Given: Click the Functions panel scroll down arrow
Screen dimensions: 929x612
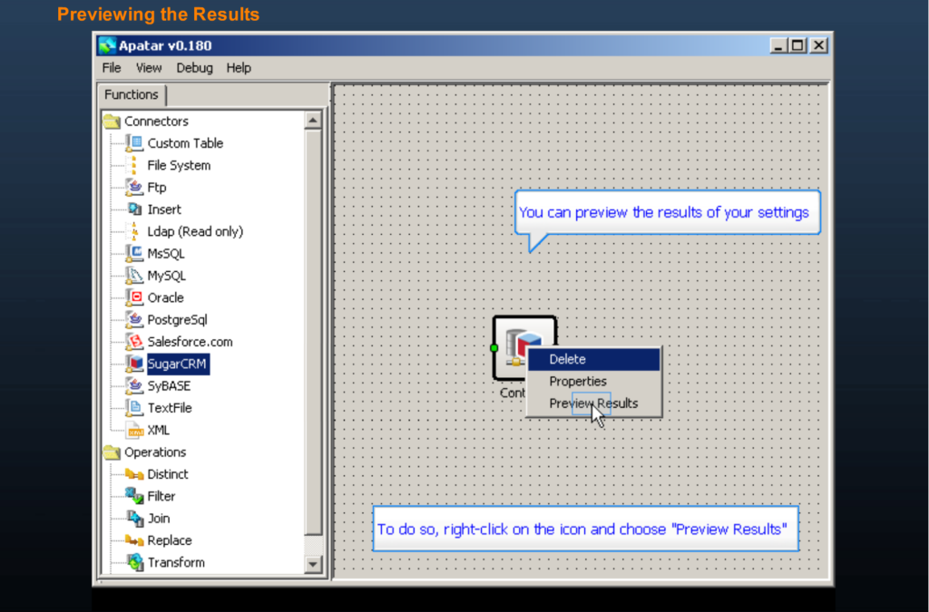Looking at the screenshot, I should click(x=313, y=564).
